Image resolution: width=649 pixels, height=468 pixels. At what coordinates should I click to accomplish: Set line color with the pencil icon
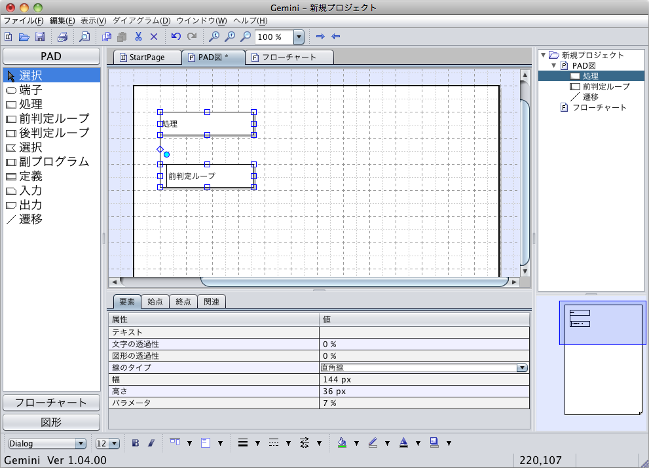coord(373,443)
